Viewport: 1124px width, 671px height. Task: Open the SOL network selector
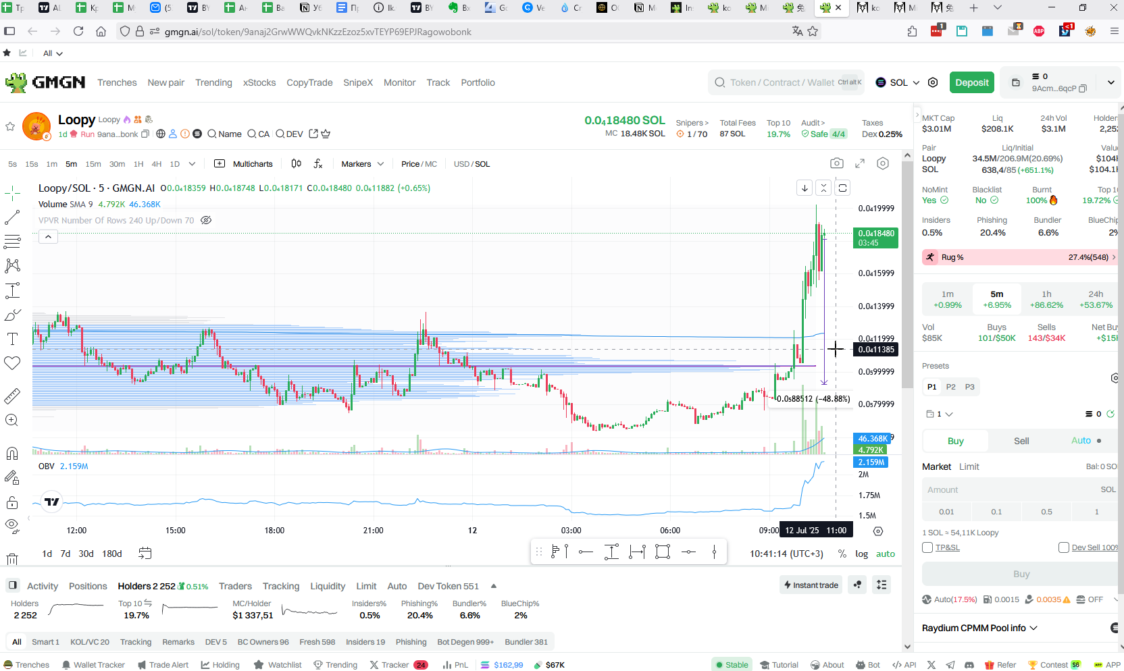click(x=898, y=82)
